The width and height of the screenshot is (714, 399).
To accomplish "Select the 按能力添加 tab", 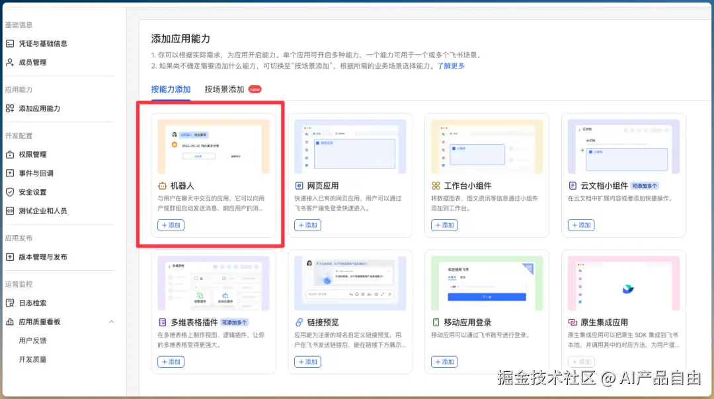I will pos(171,89).
